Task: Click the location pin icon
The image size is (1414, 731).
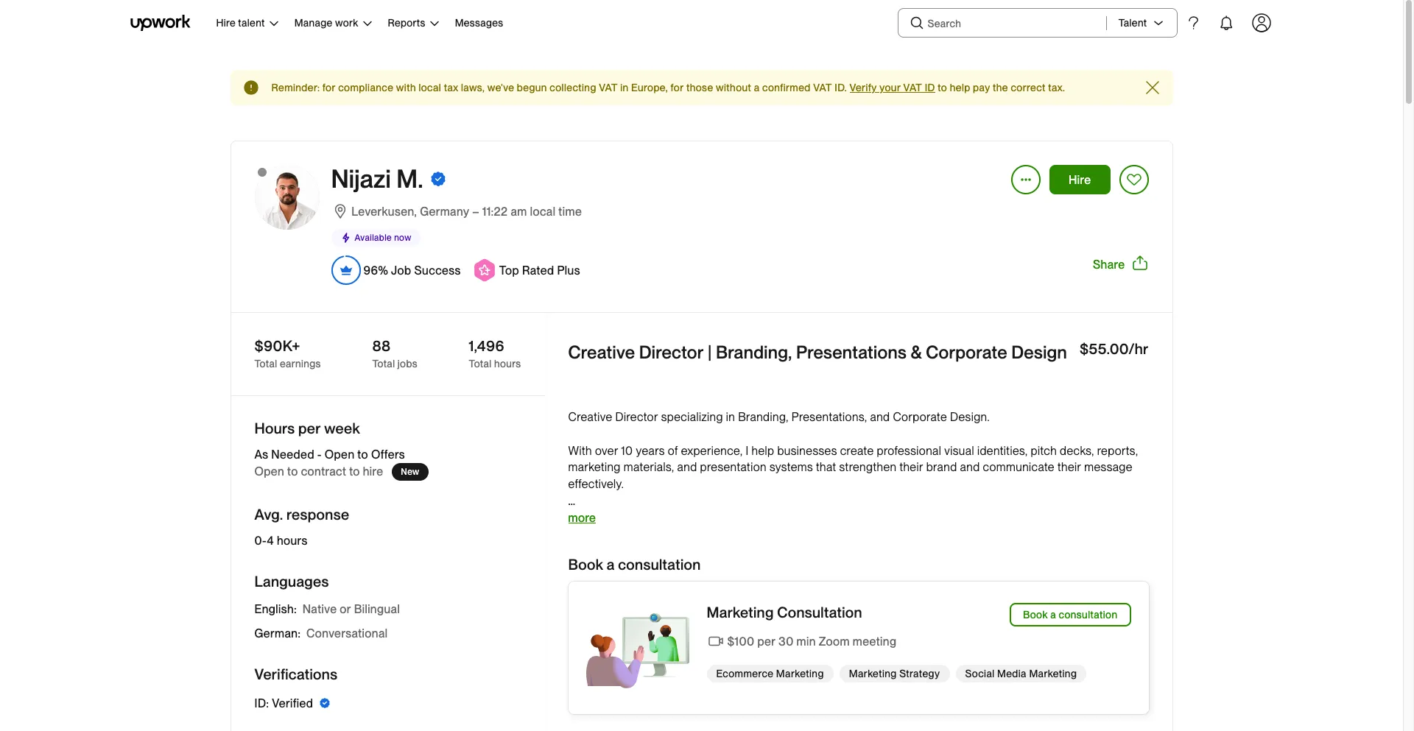Action: (x=340, y=211)
